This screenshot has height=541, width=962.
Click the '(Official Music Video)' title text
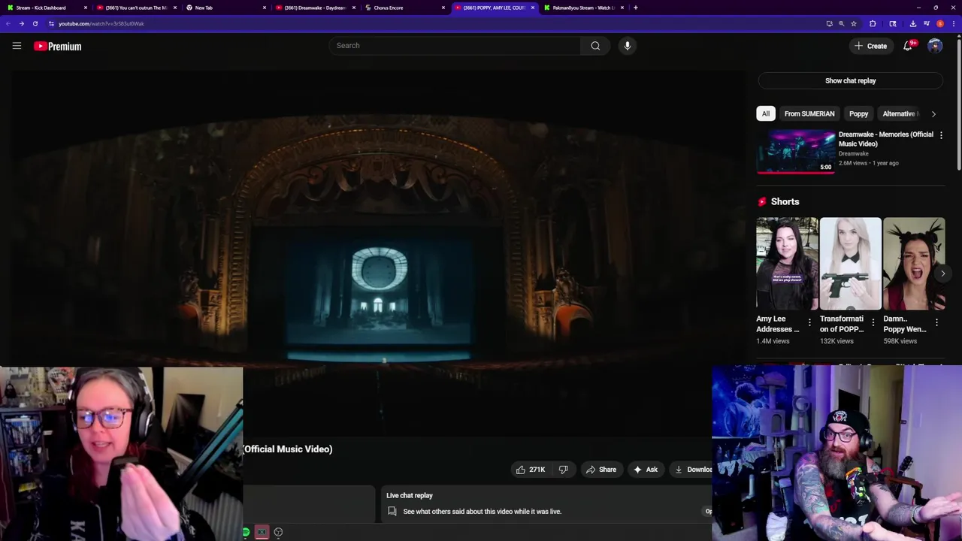coord(287,449)
